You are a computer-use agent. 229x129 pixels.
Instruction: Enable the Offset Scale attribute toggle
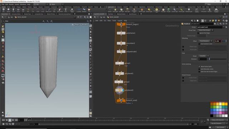pos(183,47)
